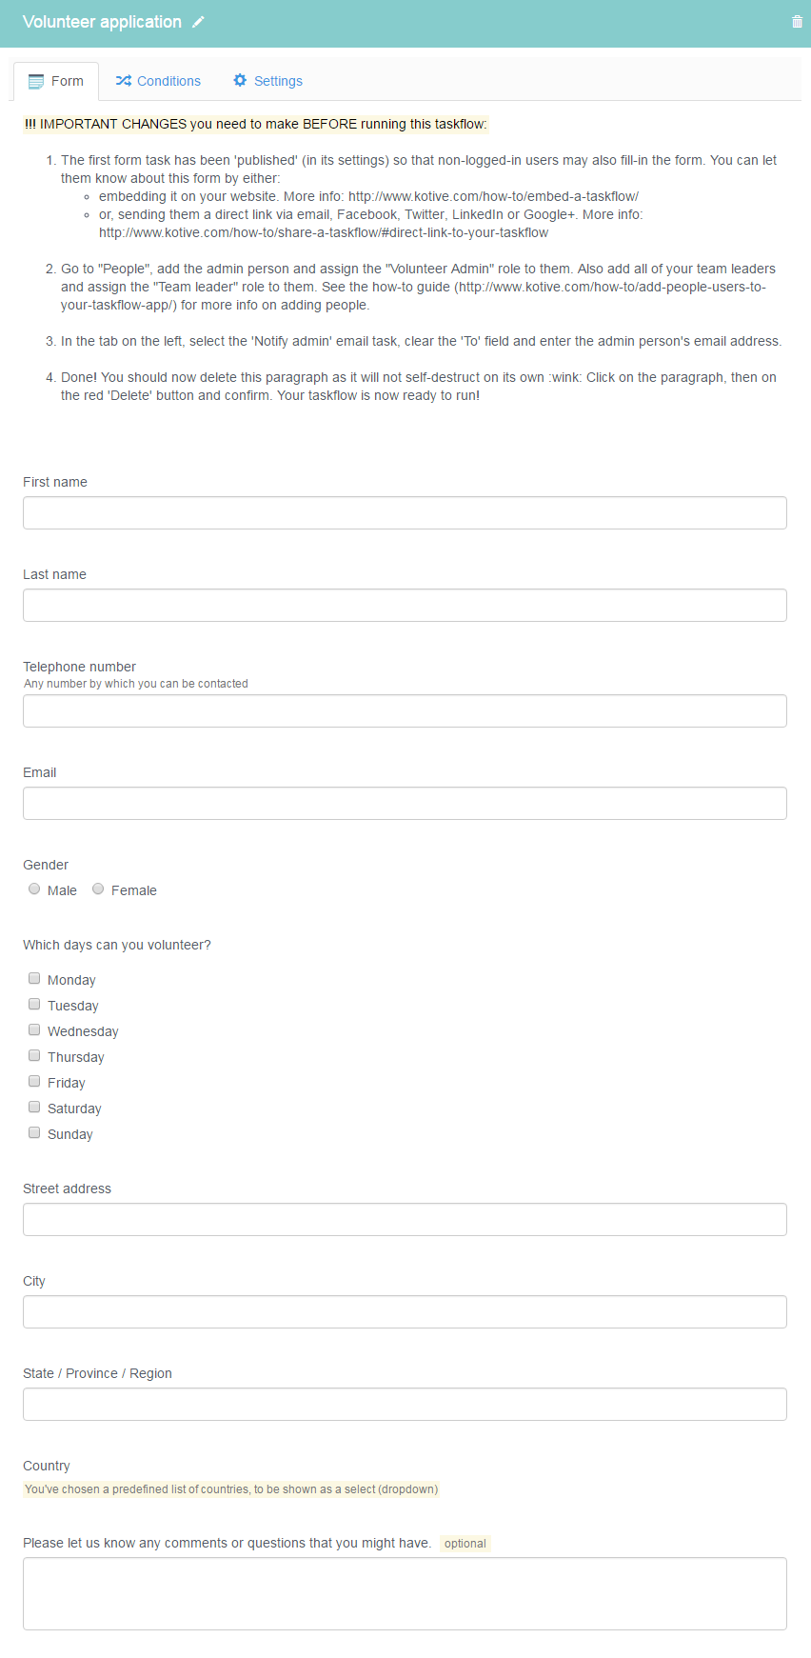Select the Street address field
This screenshot has height=1658, width=811.
(x=405, y=1219)
